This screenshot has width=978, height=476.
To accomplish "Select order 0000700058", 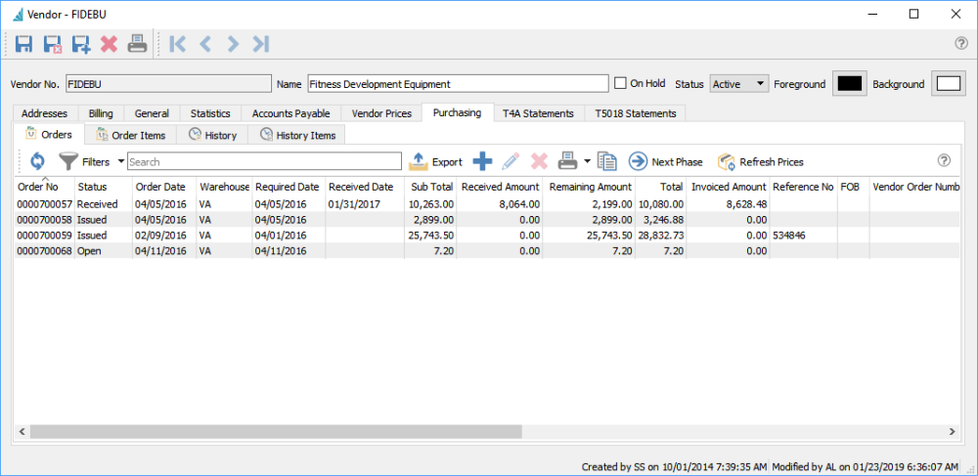I will (488, 219).
